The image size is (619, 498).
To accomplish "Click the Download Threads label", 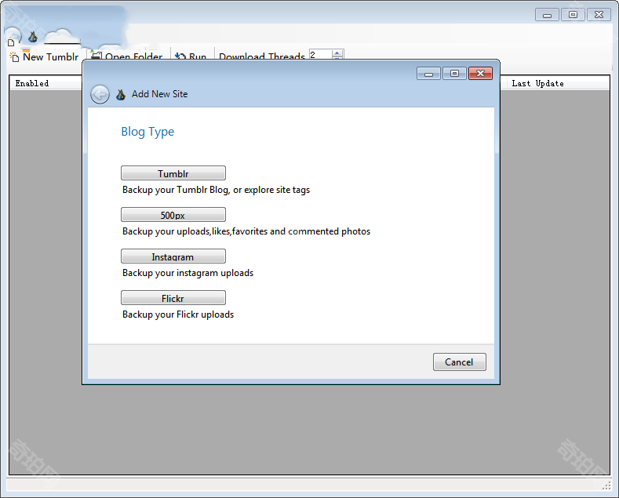I will click(x=262, y=56).
